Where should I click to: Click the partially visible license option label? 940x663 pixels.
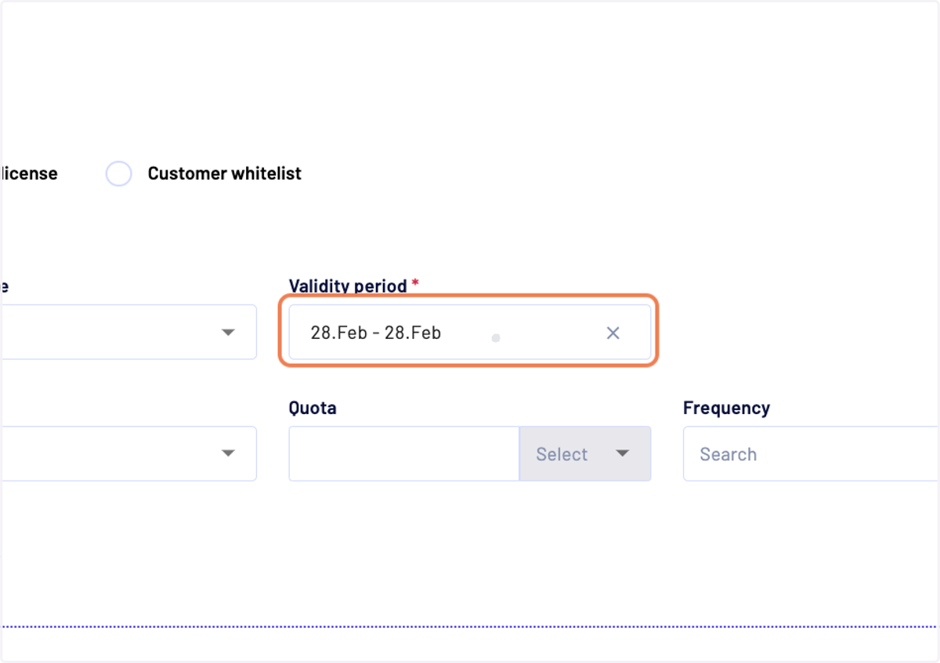click(x=29, y=174)
